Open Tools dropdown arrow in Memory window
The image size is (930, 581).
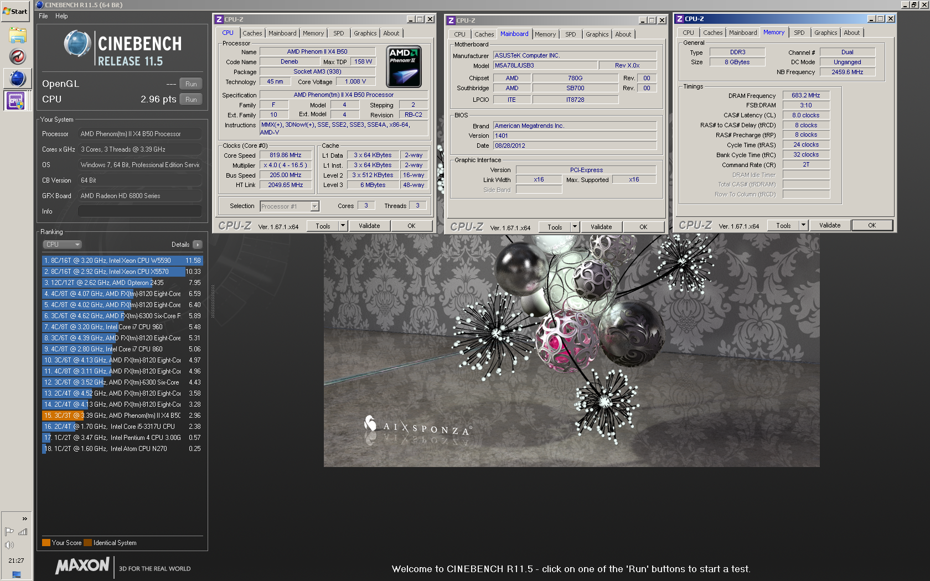[803, 225]
